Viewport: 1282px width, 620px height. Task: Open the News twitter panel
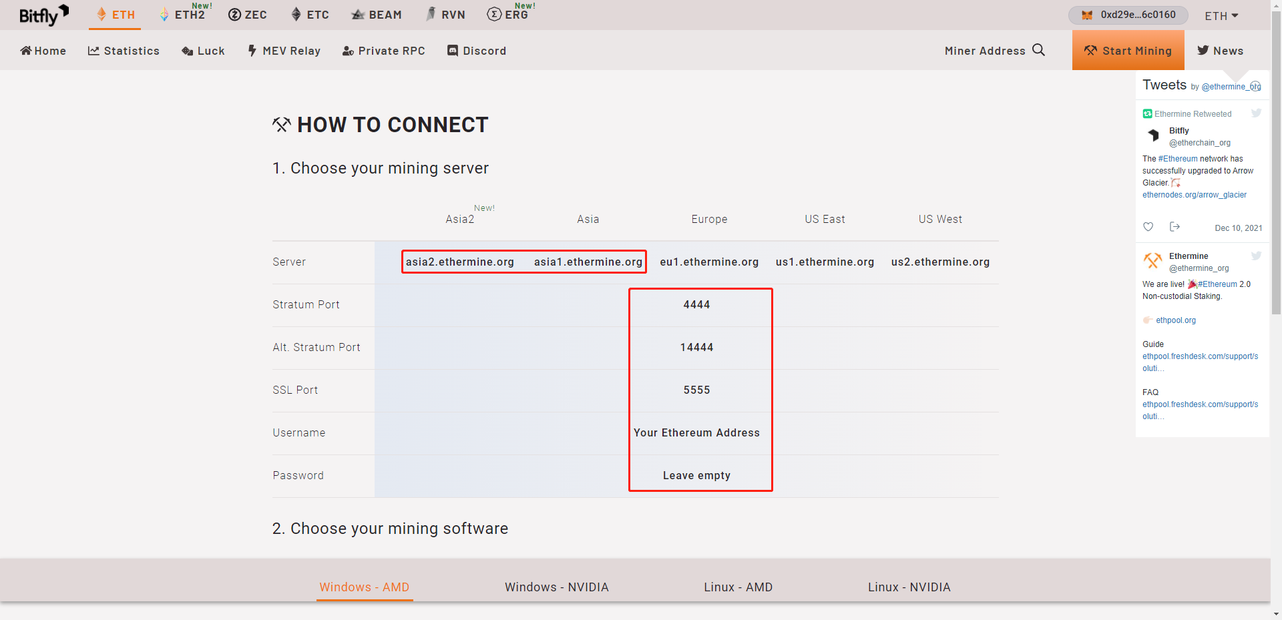coord(1220,51)
